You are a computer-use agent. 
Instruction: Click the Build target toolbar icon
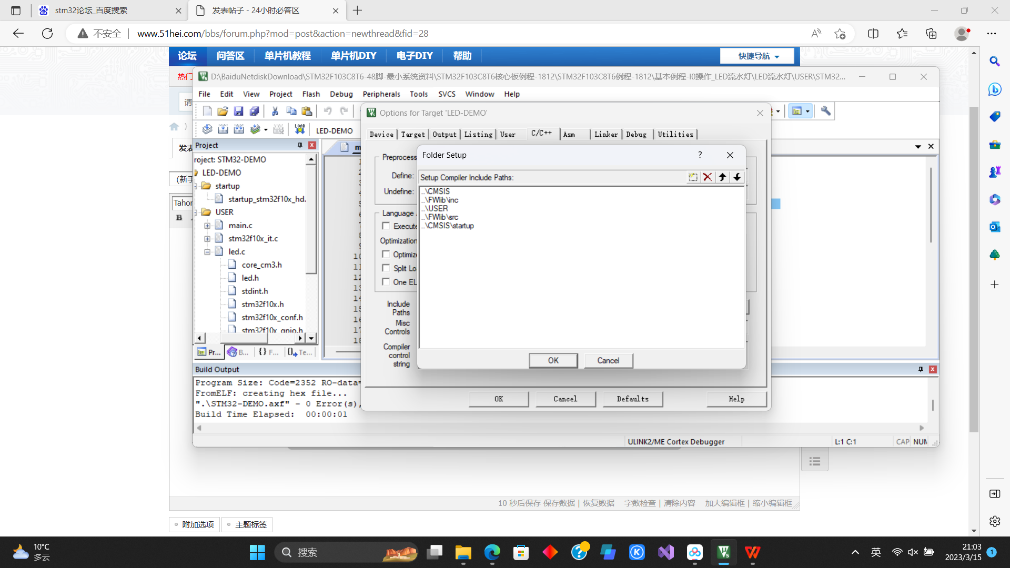[x=223, y=129]
